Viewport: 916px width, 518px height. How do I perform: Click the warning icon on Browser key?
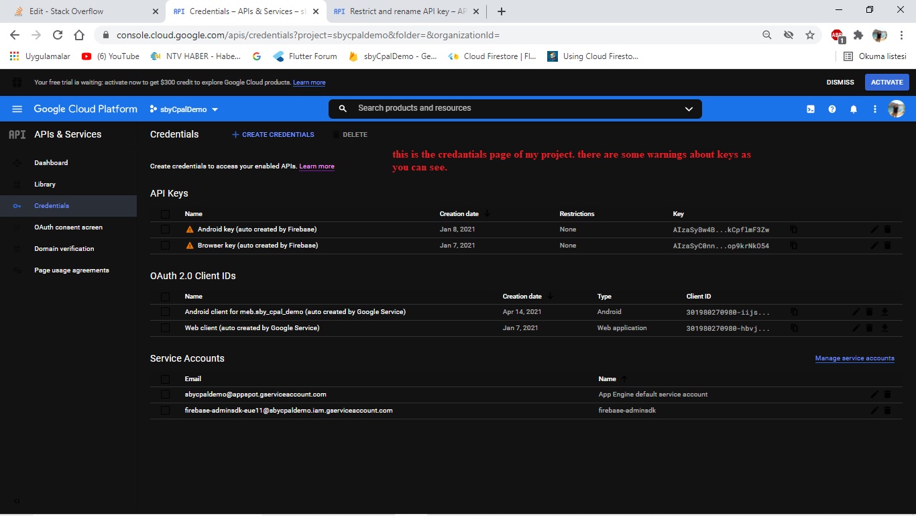(x=190, y=246)
